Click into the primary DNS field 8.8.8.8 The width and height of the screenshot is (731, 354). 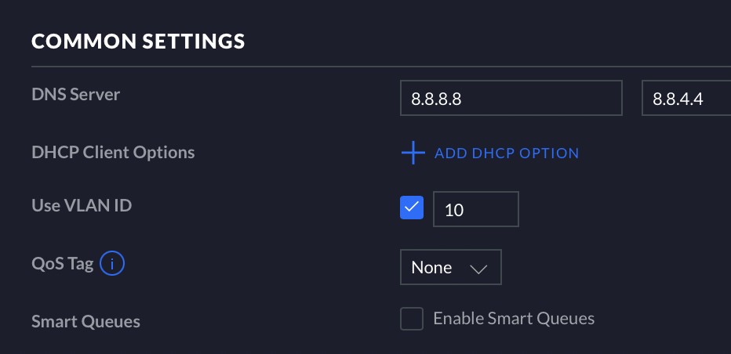pyautogui.click(x=511, y=98)
